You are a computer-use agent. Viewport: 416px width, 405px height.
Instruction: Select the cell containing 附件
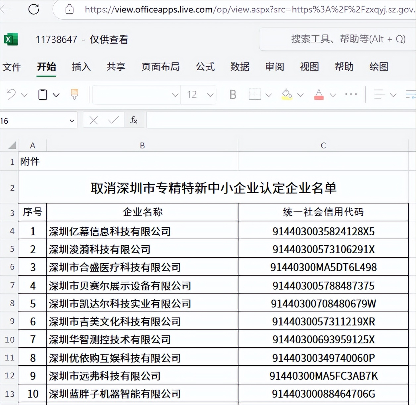(x=32, y=161)
